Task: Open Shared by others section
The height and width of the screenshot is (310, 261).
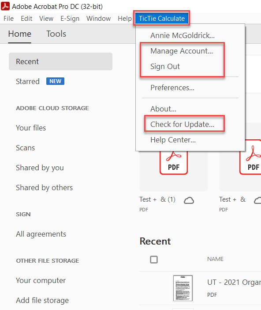Action: point(45,188)
